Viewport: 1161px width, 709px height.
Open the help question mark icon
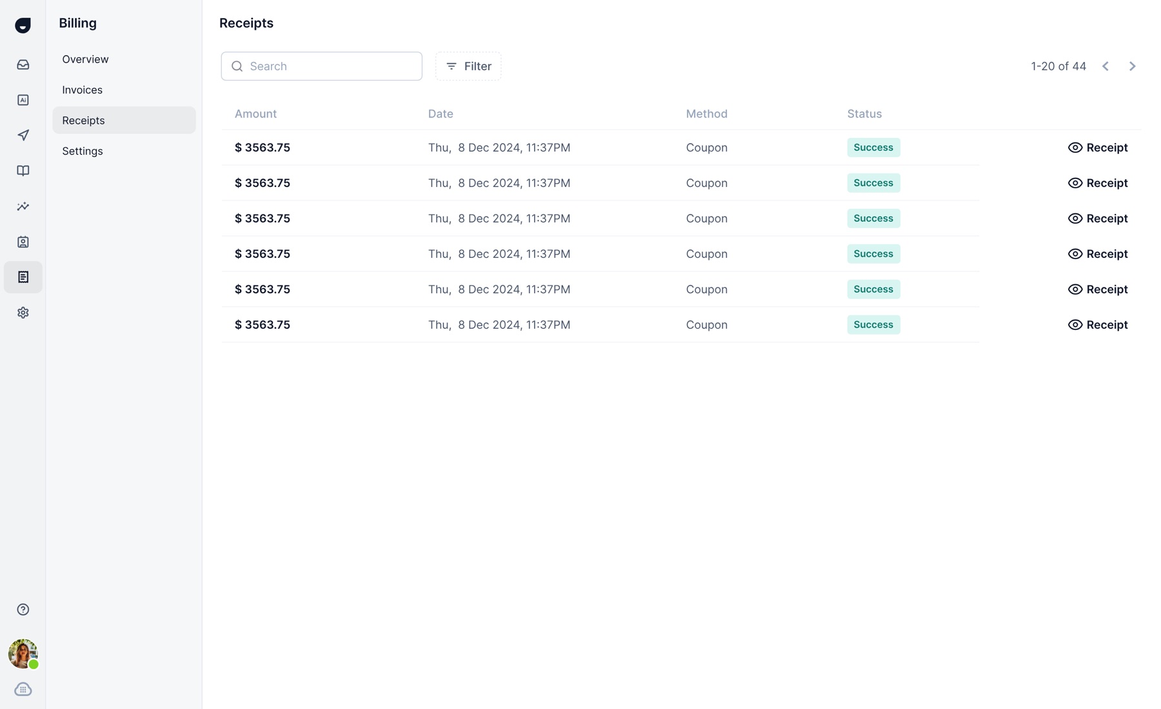23,610
